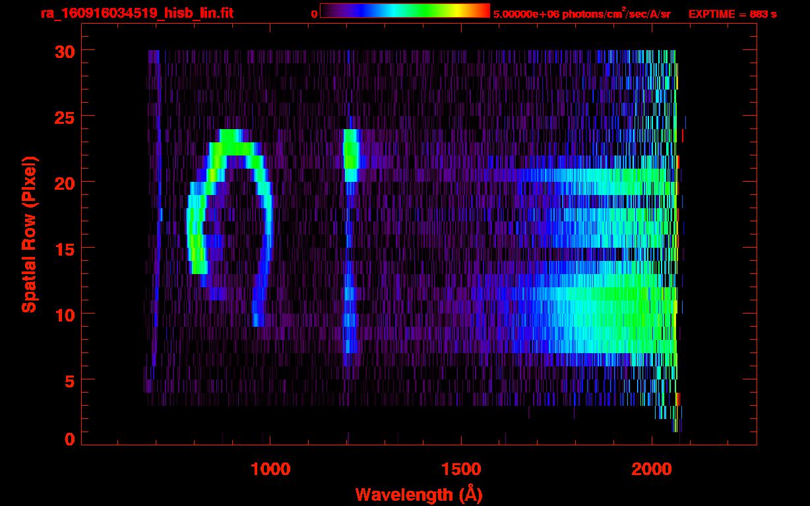Click the EXPTIME = 883 s text
The image size is (810, 506).
pos(732,14)
